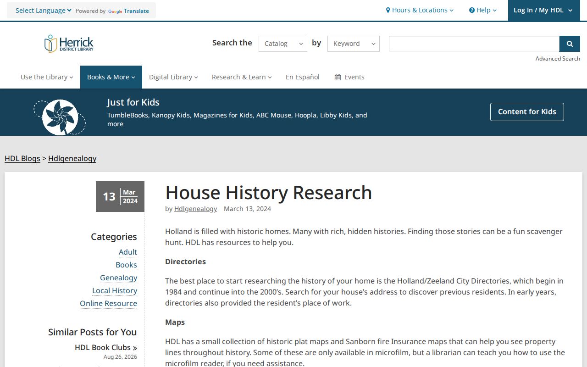
Task: Focus the catalog search text field
Action: [474, 44]
